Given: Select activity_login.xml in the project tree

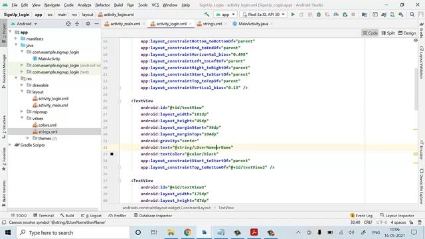Looking at the screenshot, I should point(50,98).
